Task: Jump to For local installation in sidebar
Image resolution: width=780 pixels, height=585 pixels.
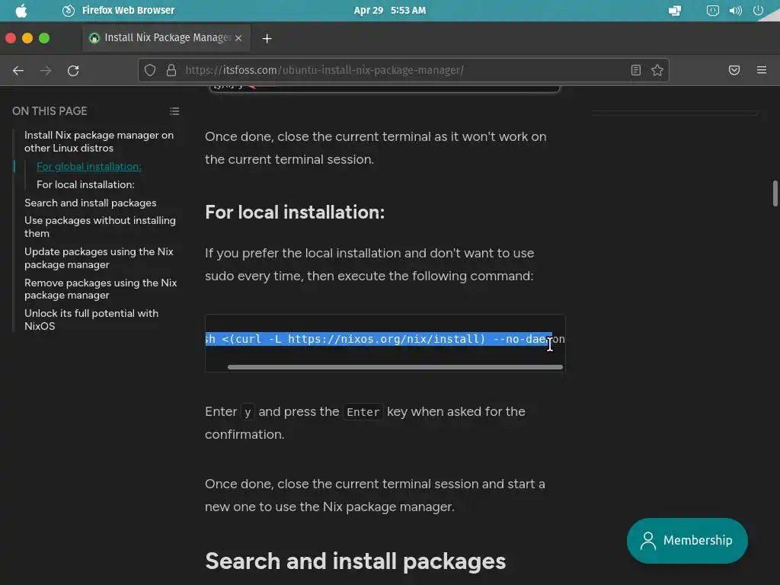Action: 85,184
